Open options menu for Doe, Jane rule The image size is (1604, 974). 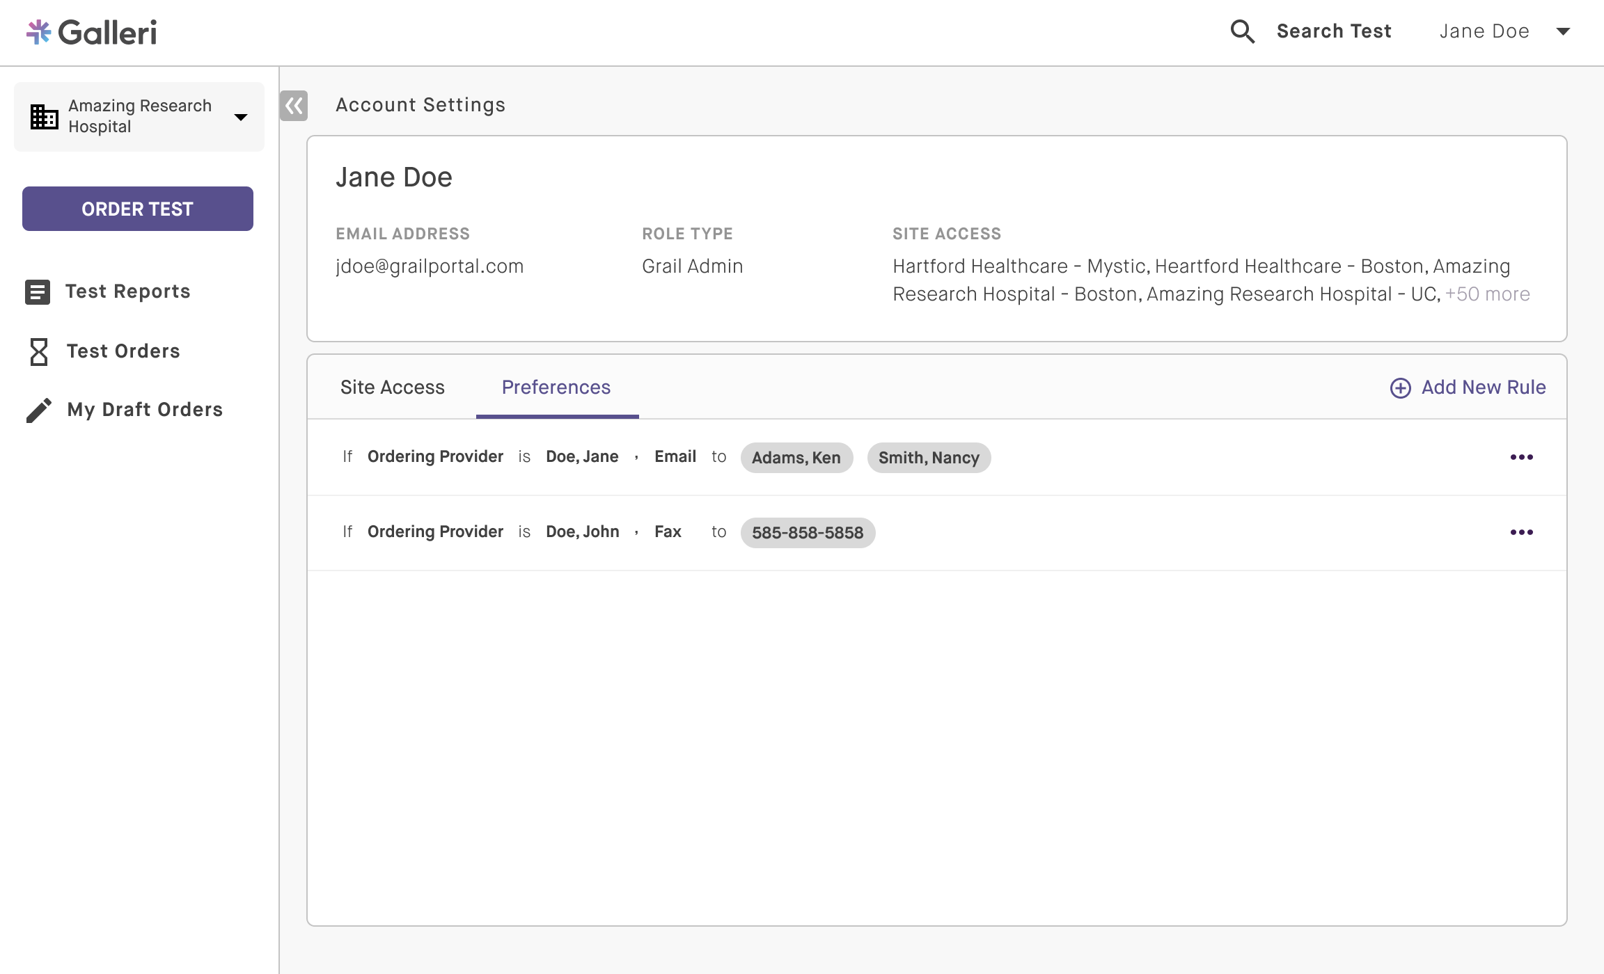coord(1521,457)
